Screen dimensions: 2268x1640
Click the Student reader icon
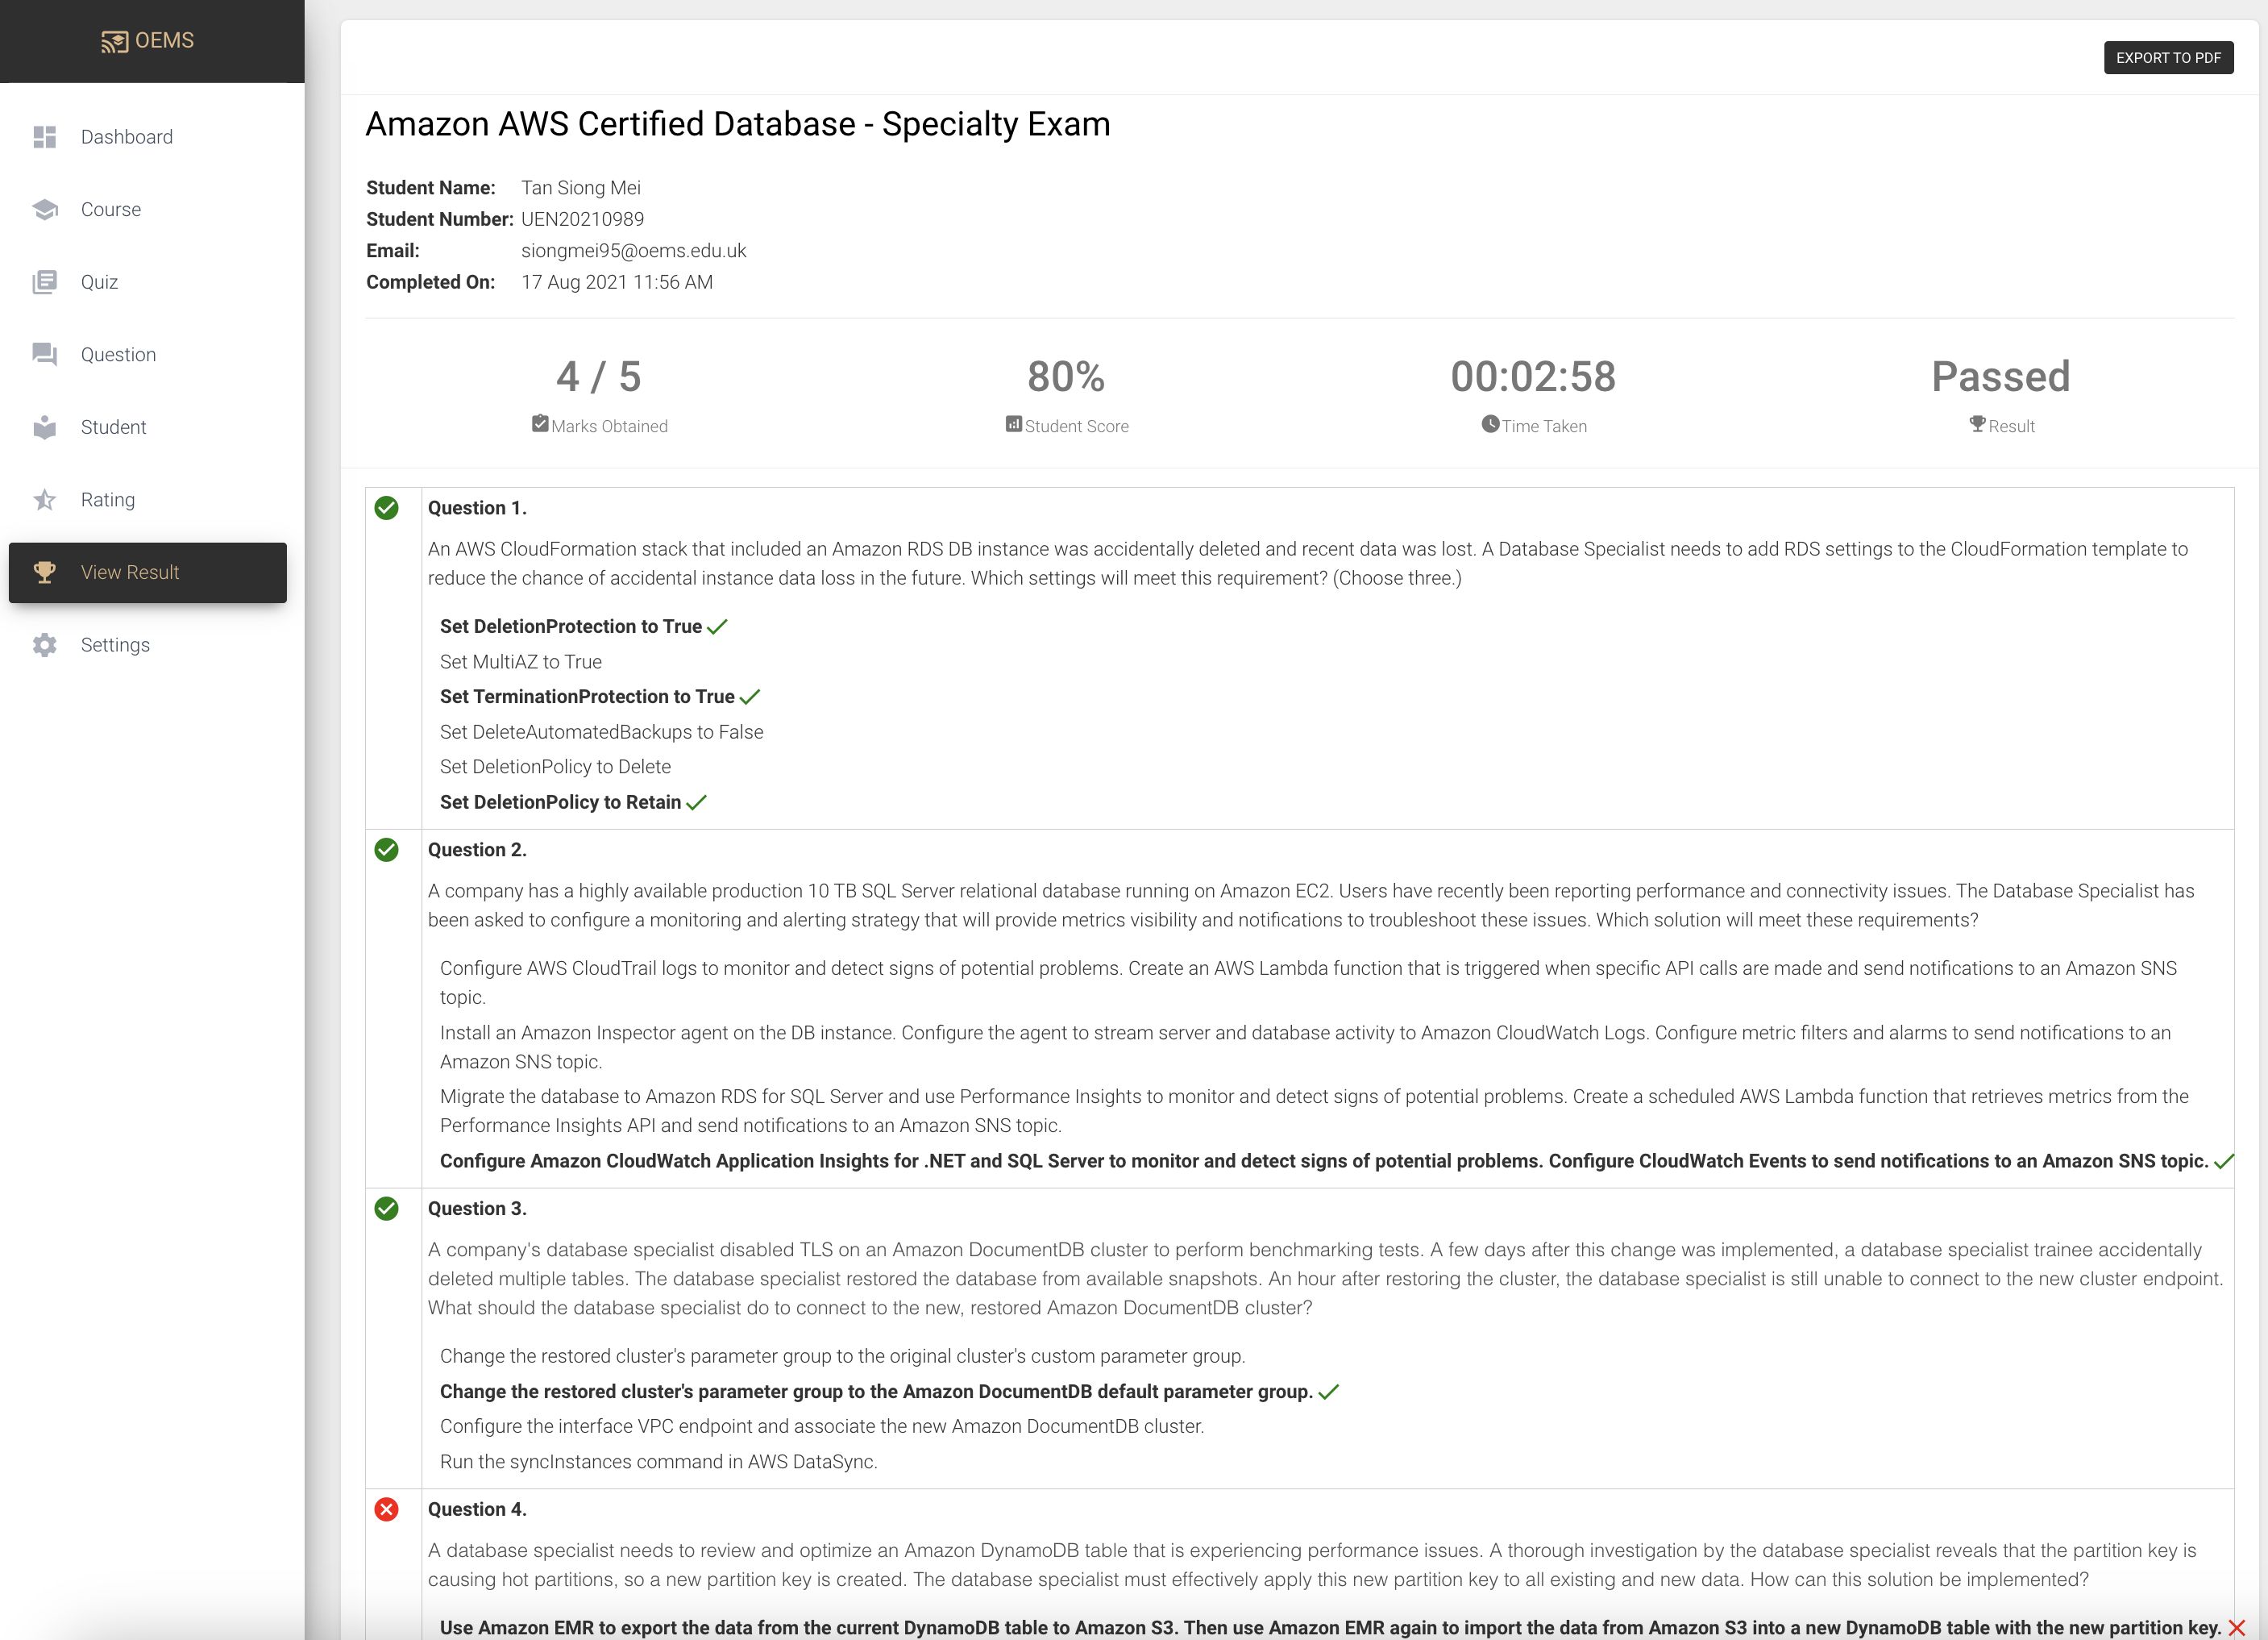tap(45, 427)
